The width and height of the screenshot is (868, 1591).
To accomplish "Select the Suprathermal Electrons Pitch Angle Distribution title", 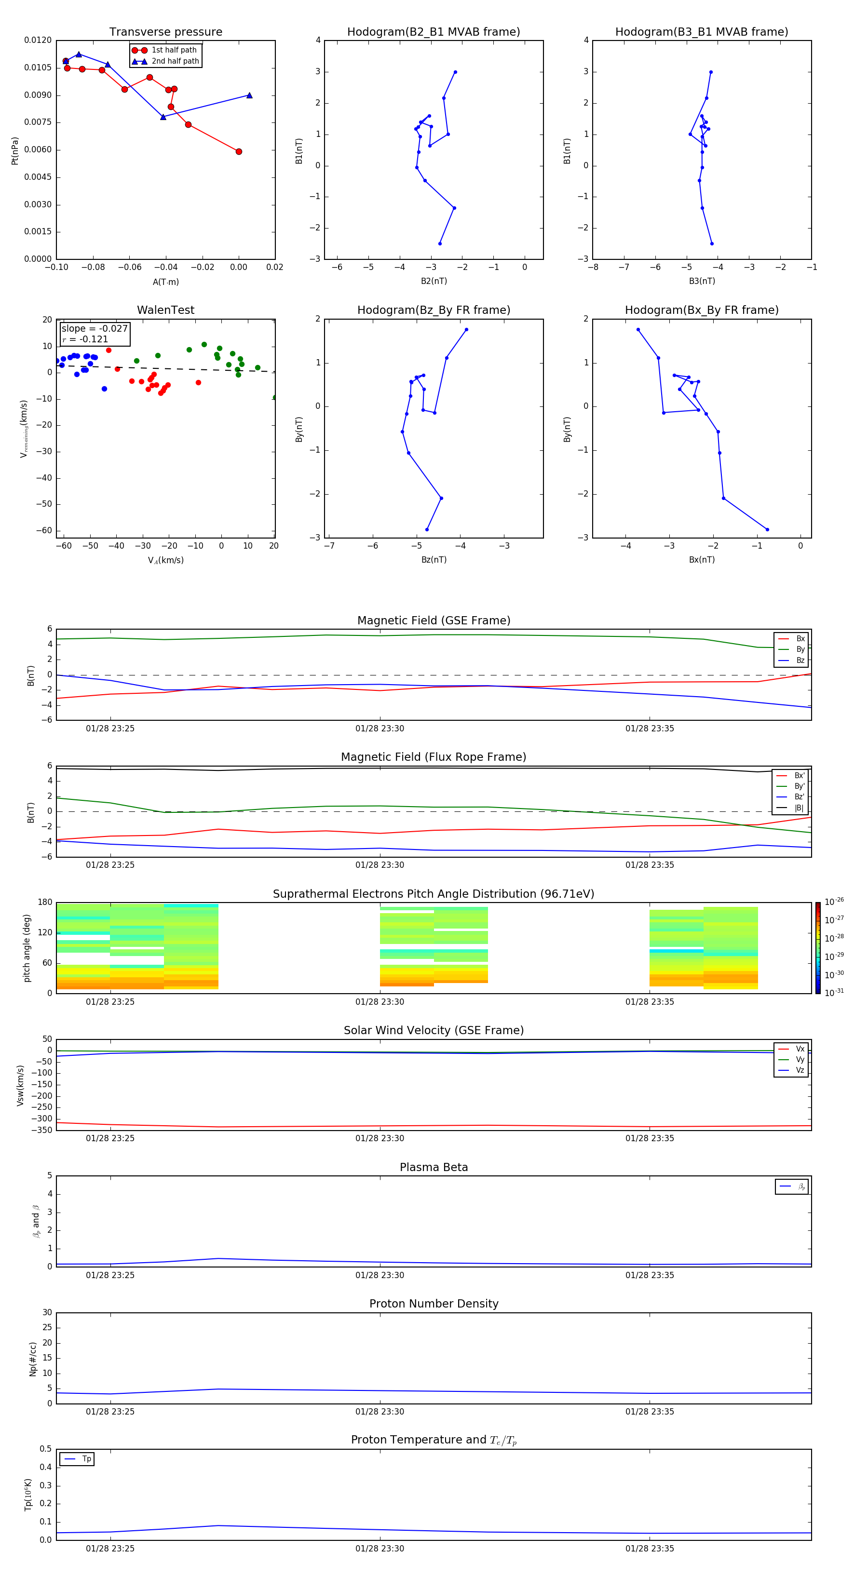I will pos(434,894).
